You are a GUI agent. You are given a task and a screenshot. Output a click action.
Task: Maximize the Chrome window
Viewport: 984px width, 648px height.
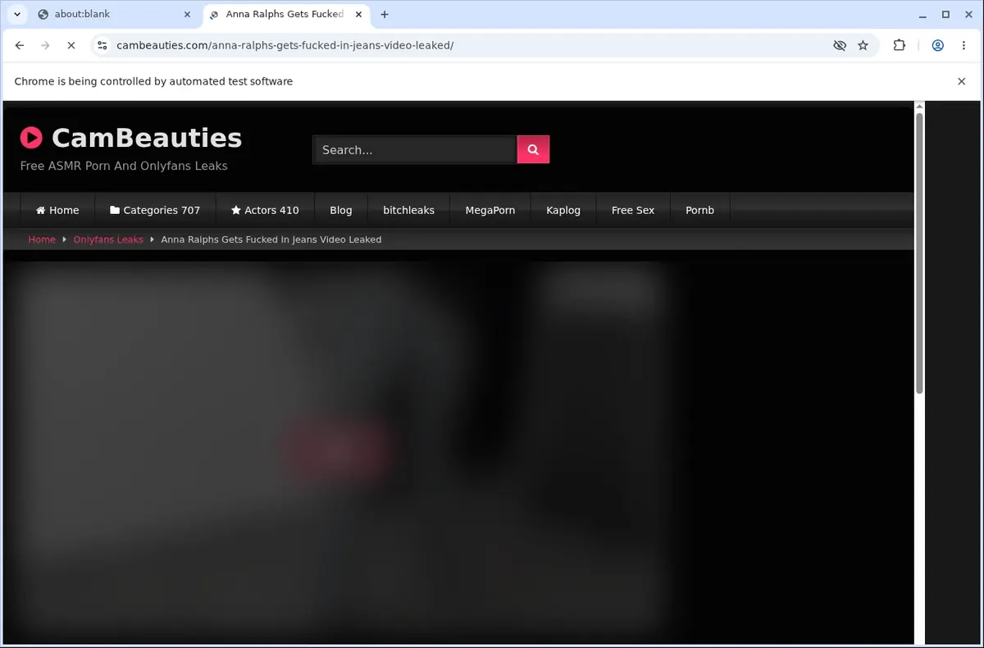(945, 14)
